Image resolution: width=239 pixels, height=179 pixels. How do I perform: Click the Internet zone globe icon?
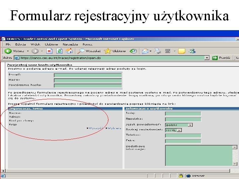(x=189, y=176)
